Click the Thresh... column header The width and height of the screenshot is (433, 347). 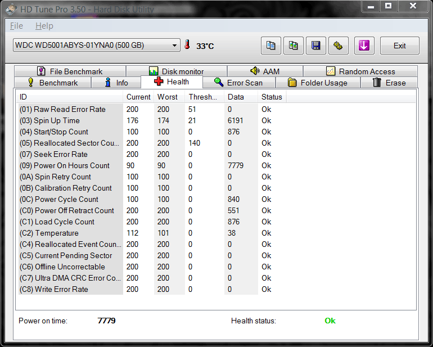coord(204,97)
